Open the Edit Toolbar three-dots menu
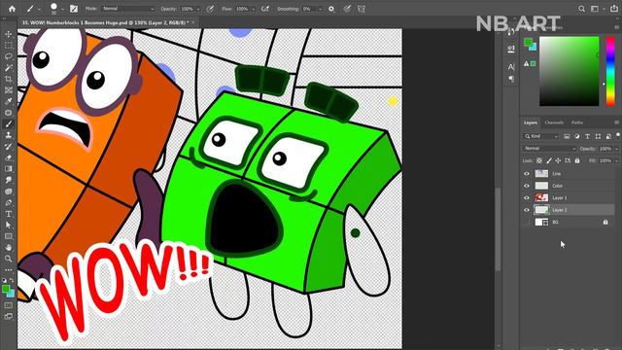This screenshot has height=350, width=622. click(9, 270)
